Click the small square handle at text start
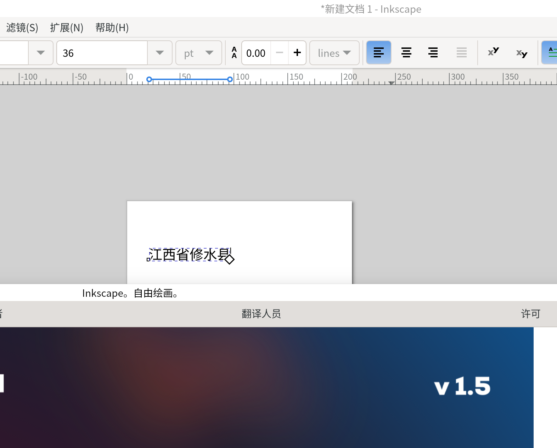This screenshot has height=448, width=557. 148,259
